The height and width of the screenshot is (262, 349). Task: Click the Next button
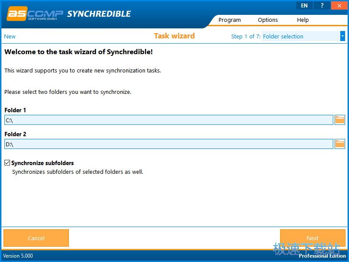(312, 238)
